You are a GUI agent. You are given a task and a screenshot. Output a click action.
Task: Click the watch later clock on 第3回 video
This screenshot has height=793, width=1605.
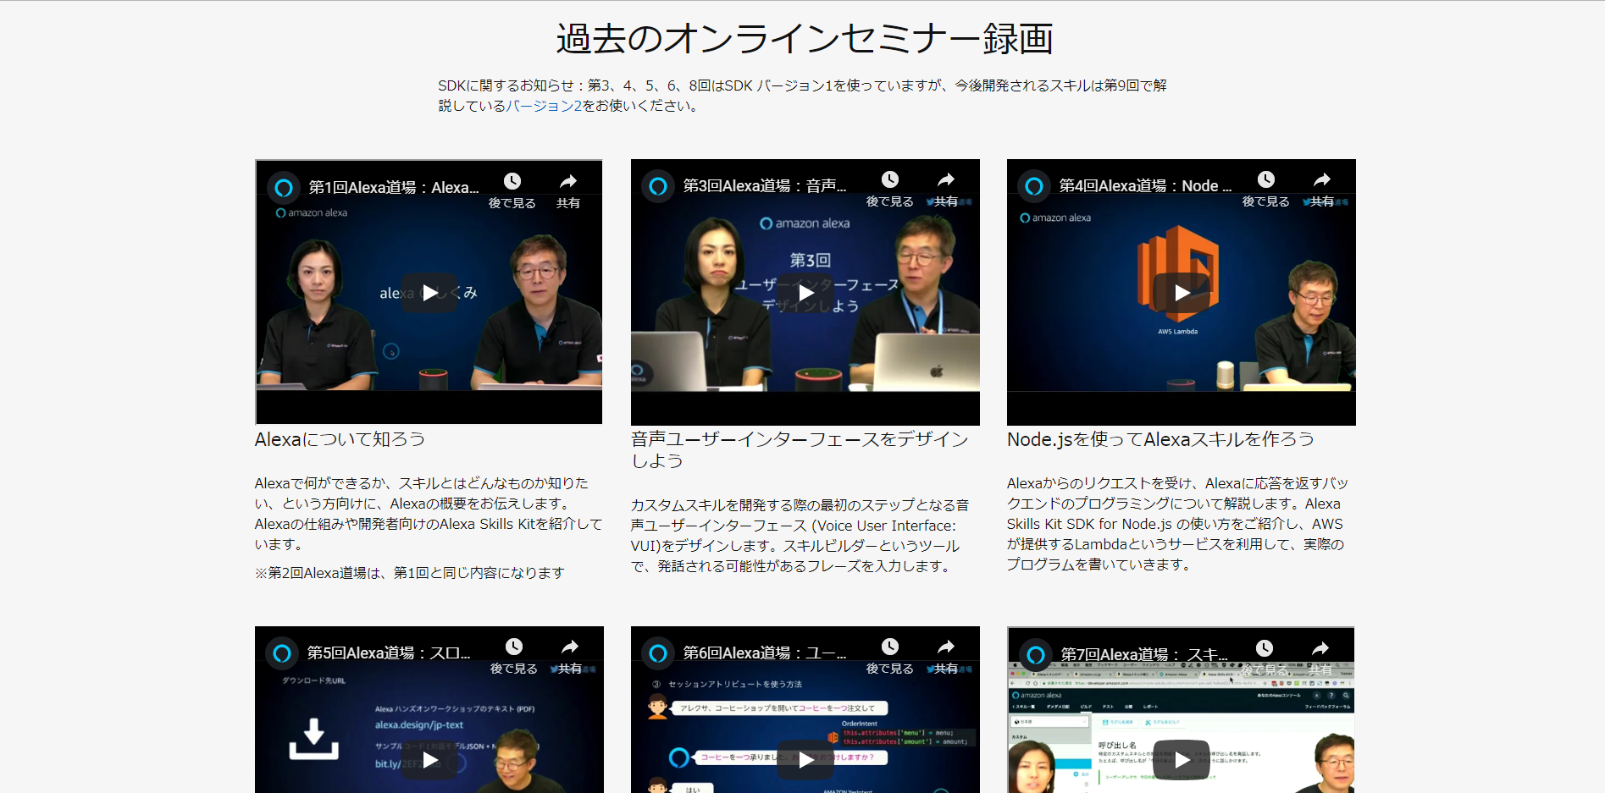(890, 179)
